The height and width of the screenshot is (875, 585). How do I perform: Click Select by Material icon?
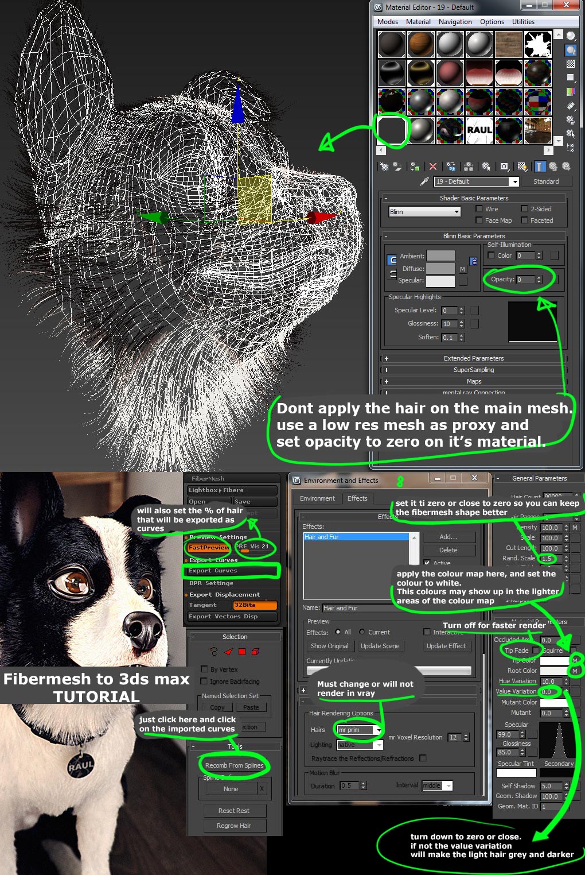tap(571, 133)
